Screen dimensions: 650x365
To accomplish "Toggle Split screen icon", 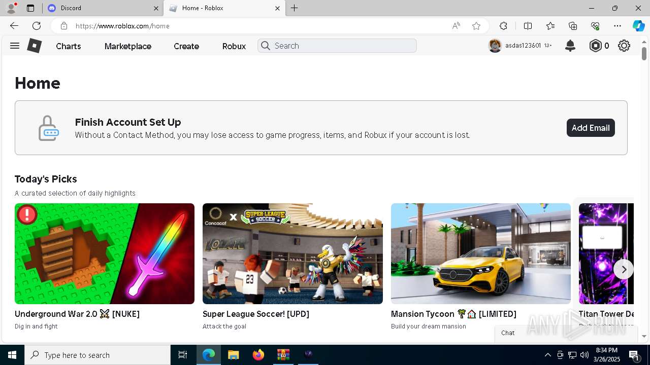I will [528, 26].
